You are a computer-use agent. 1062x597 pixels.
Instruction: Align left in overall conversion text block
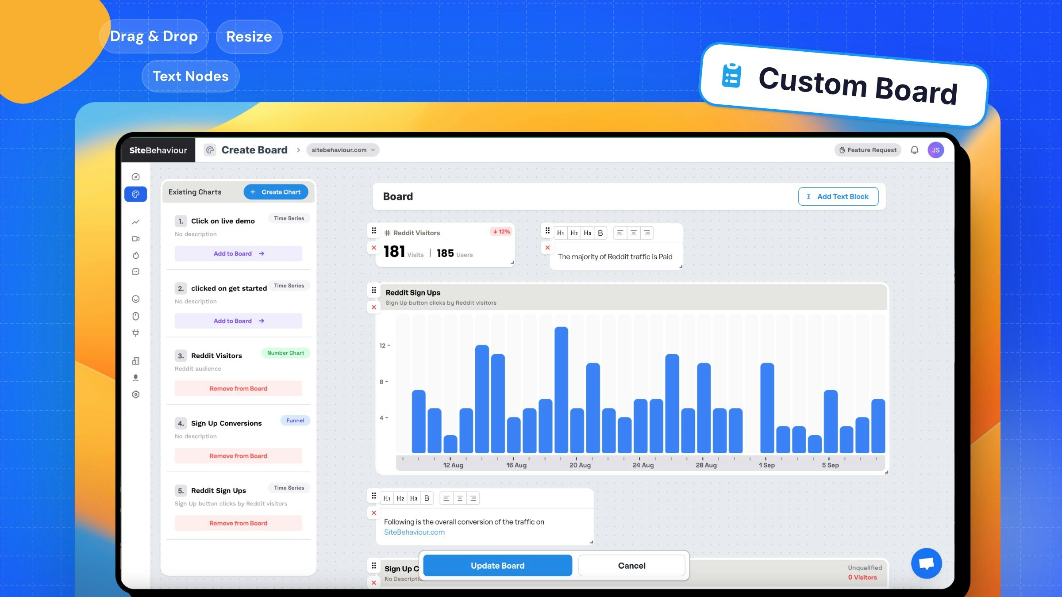446,498
